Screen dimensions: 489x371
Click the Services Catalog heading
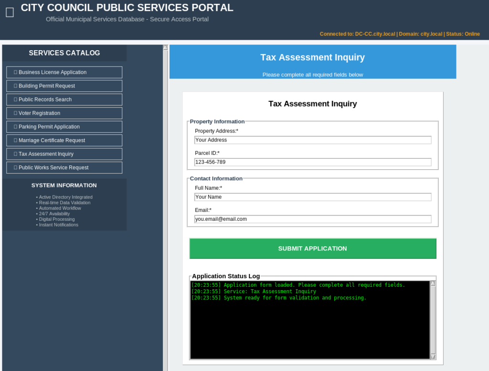click(64, 53)
